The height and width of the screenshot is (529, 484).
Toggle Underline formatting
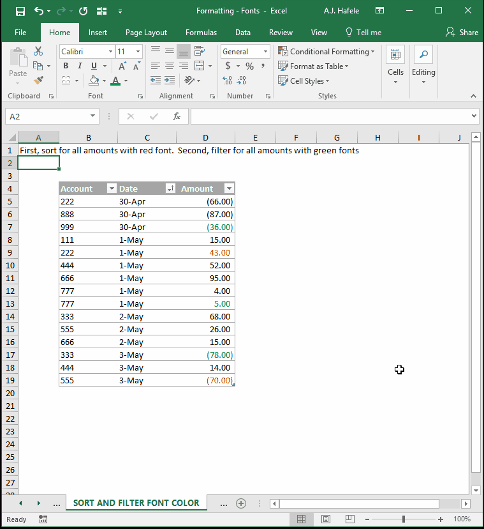coord(94,66)
